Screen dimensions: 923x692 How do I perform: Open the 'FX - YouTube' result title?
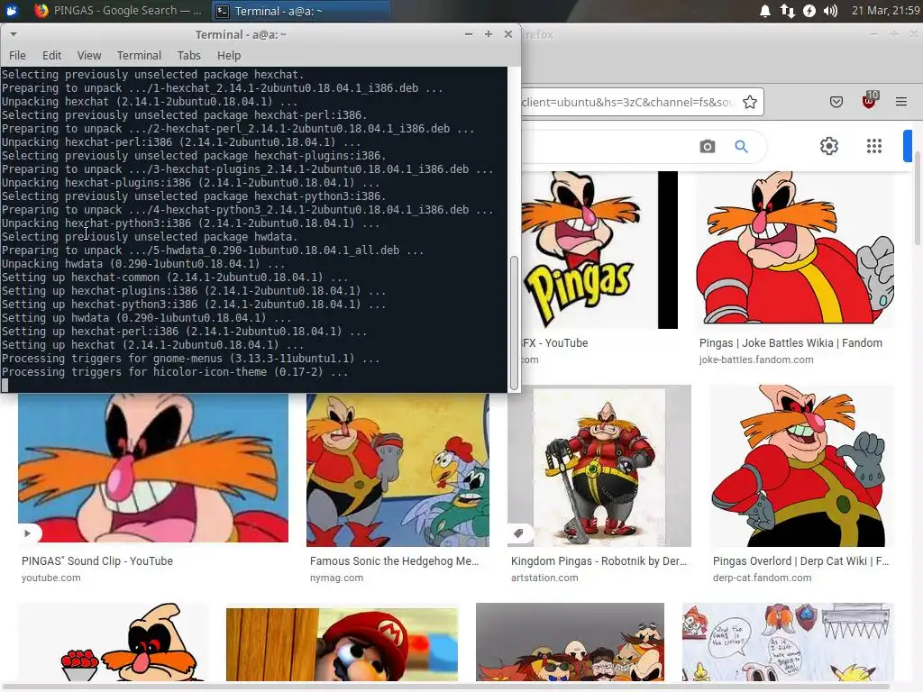pyautogui.click(x=555, y=343)
